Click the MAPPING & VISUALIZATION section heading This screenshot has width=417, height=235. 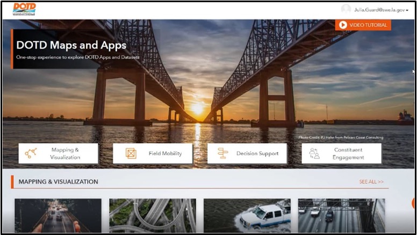tap(58, 182)
